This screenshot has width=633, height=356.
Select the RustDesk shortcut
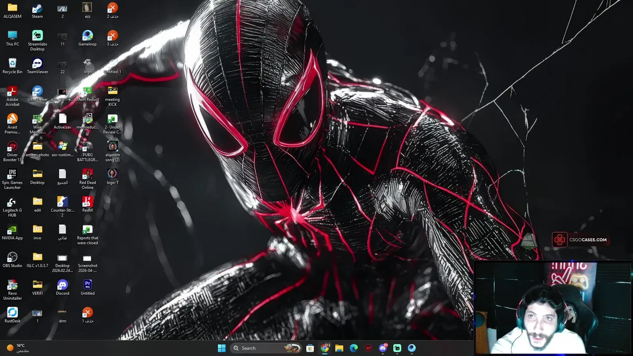point(12,315)
